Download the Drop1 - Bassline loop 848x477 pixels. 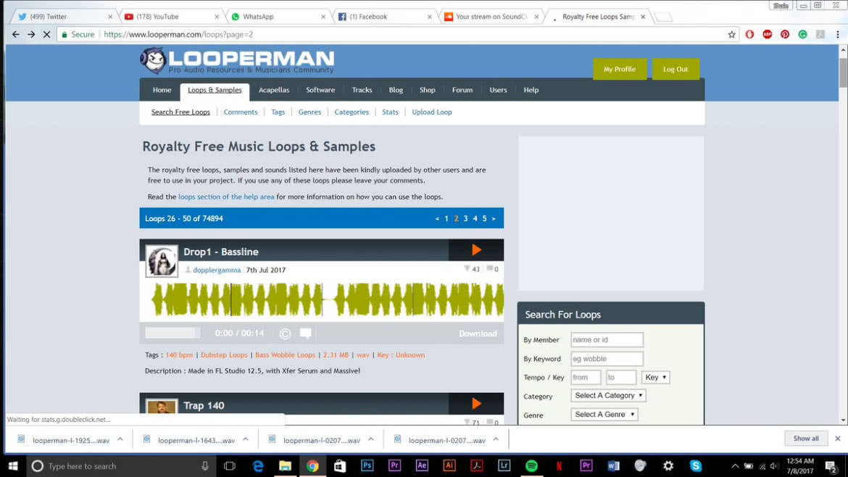point(478,333)
